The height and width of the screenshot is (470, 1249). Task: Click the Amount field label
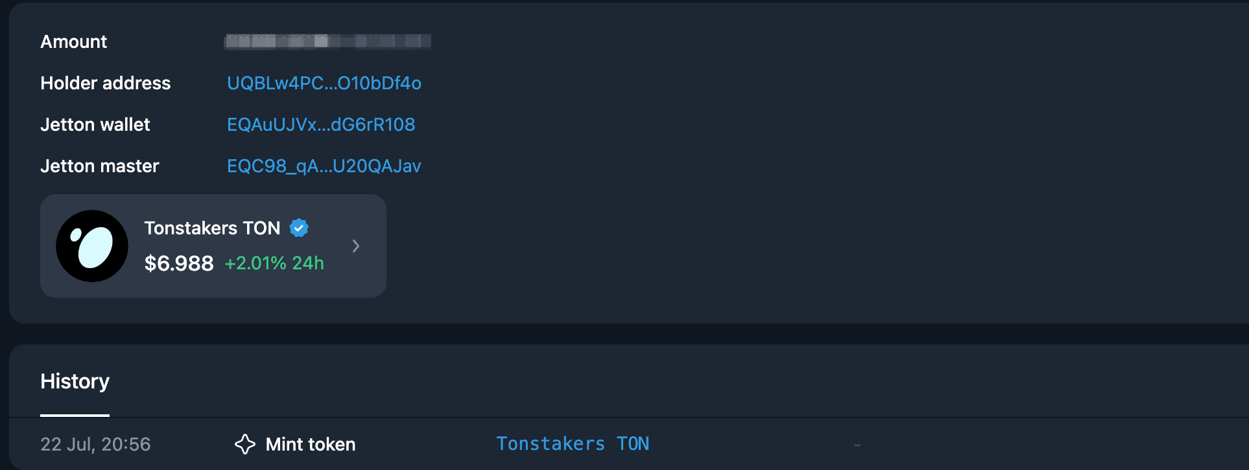[x=73, y=42]
